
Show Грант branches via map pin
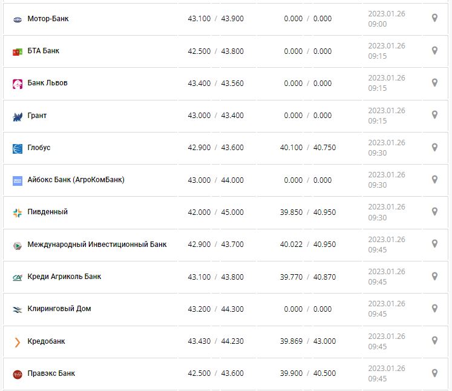coord(434,115)
